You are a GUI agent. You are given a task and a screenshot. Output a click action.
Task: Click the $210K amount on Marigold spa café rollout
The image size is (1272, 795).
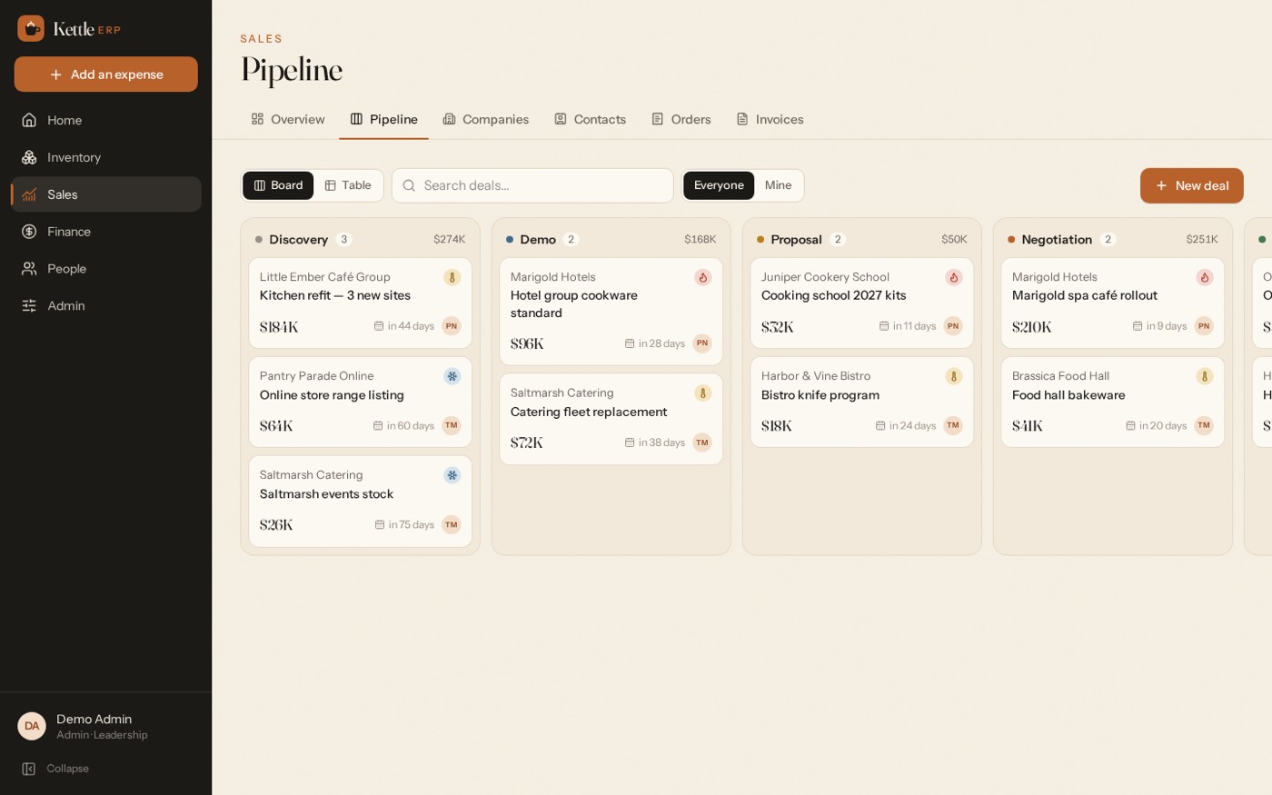tap(1031, 327)
